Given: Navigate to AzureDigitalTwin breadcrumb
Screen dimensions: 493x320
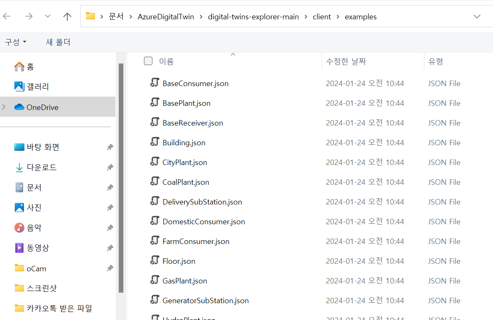Looking at the screenshot, I should [x=166, y=17].
